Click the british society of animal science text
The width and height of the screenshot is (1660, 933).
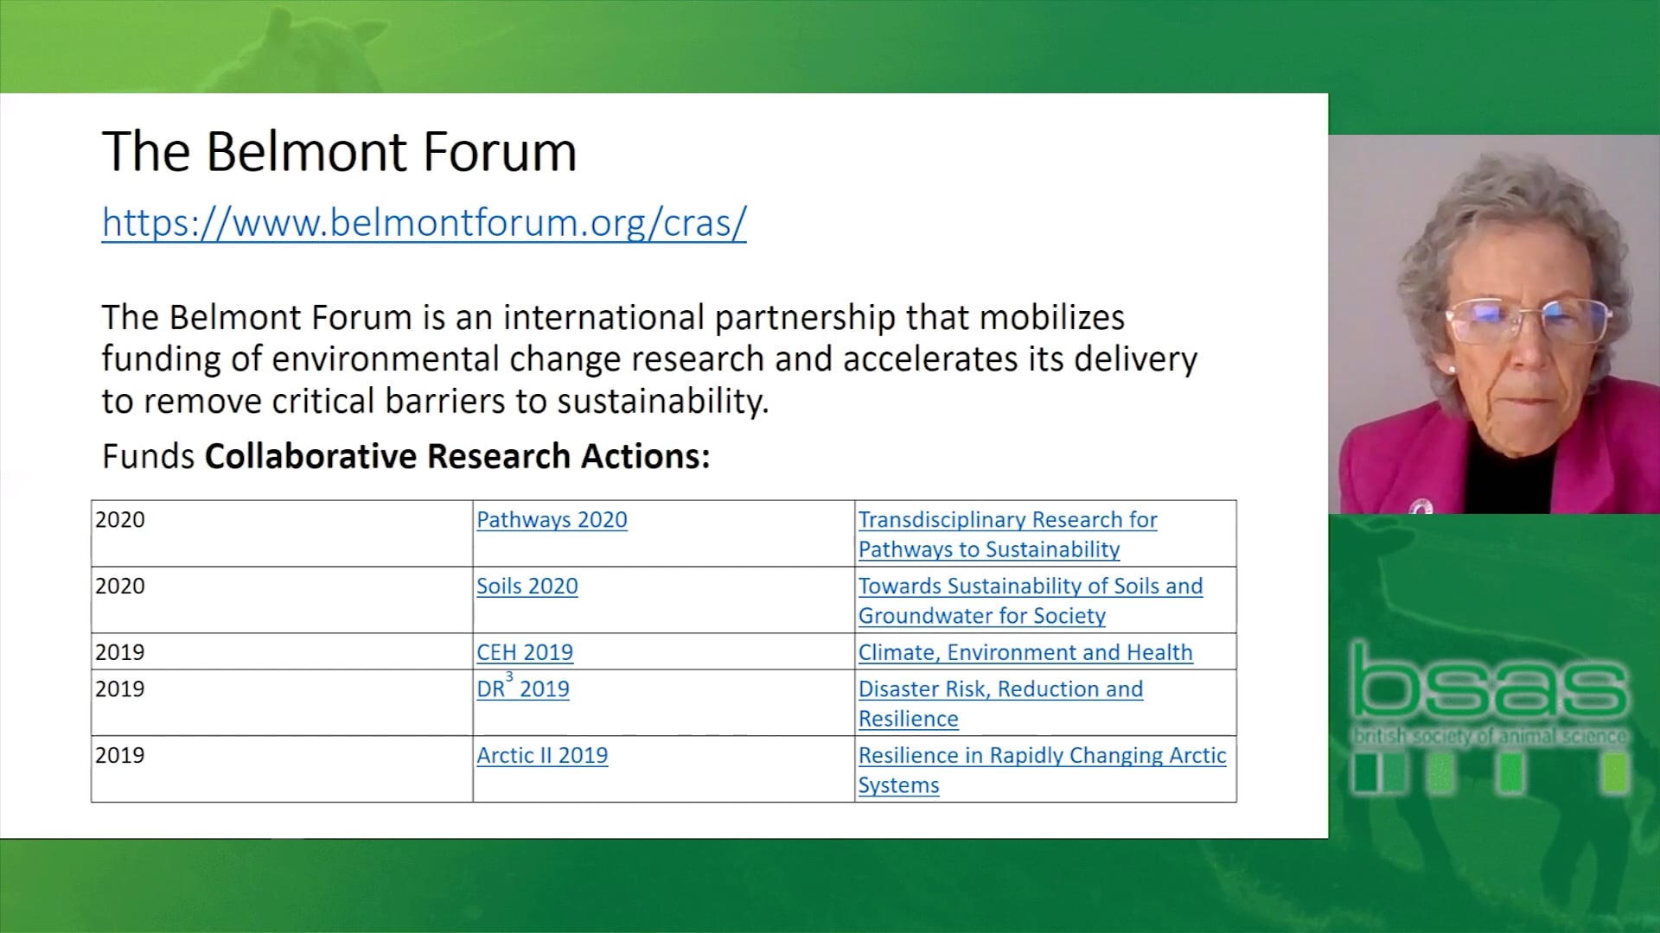tap(1490, 737)
